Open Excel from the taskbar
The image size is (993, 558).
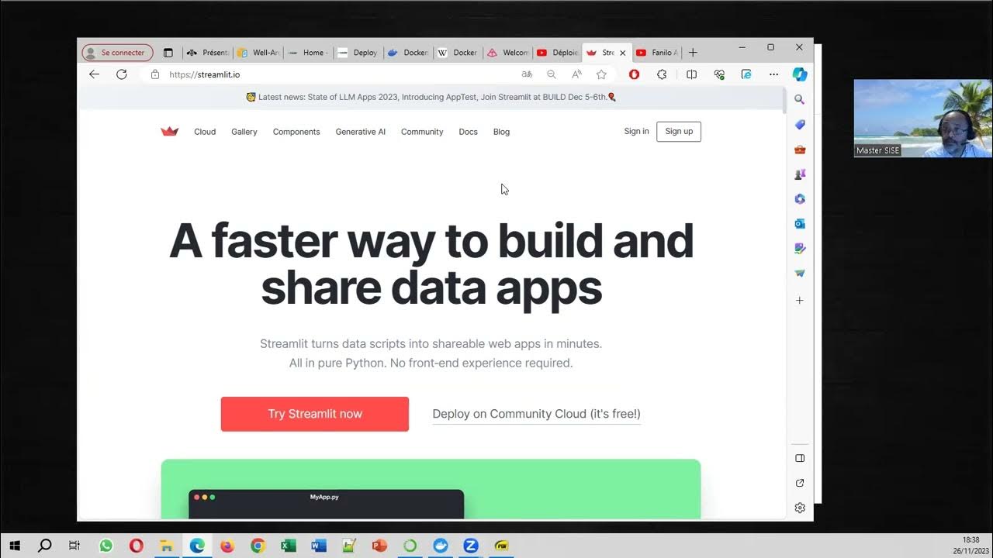[x=288, y=546]
